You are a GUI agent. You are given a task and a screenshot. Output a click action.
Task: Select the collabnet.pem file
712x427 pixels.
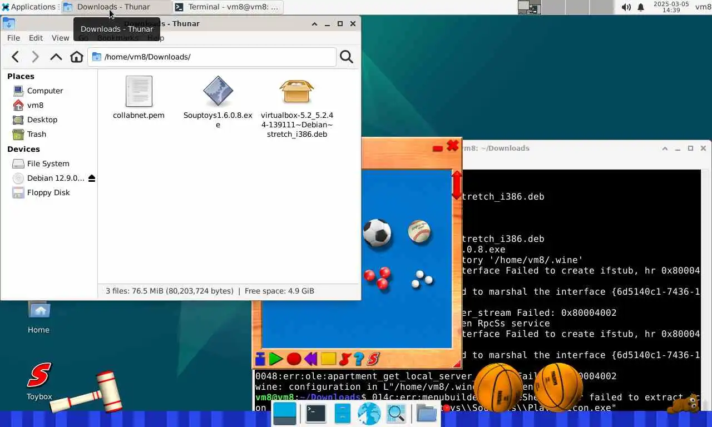(x=139, y=98)
